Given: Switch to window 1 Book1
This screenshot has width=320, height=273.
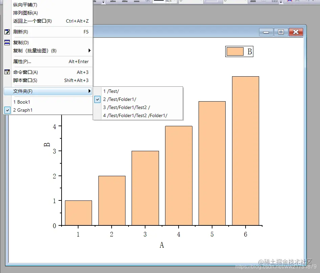Looking at the screenshot, I should tap(48, 102).
